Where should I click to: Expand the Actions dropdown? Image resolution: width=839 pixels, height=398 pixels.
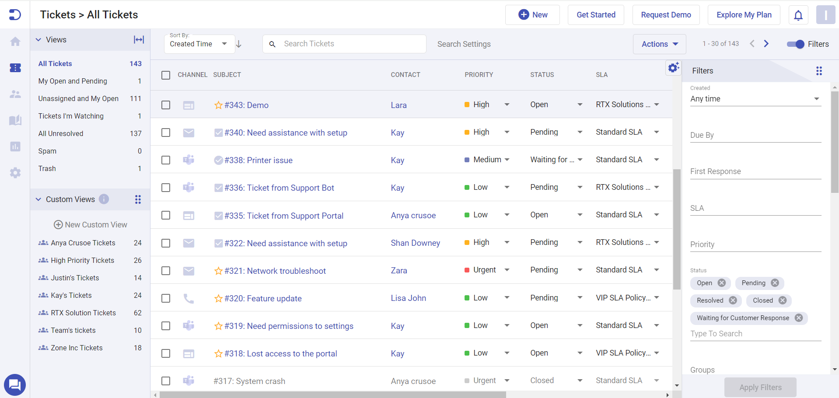[659, 44]
